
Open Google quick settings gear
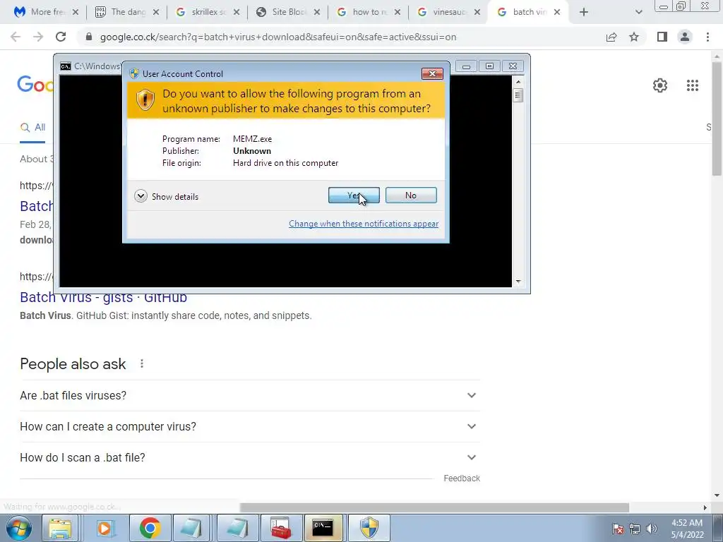pyautogui.click(x=660, y=85)
